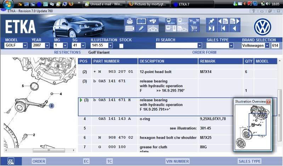
Task: Click the illustration horizontal scrollbar thumb
Action: click(49, 150)
